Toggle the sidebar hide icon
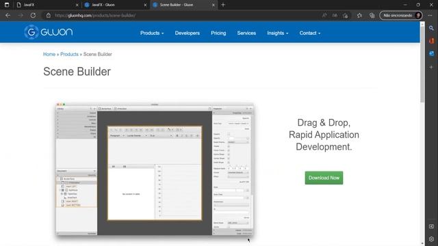Viewport: 438px width, 246px height. pyautogui.click(x=431, y=226)
